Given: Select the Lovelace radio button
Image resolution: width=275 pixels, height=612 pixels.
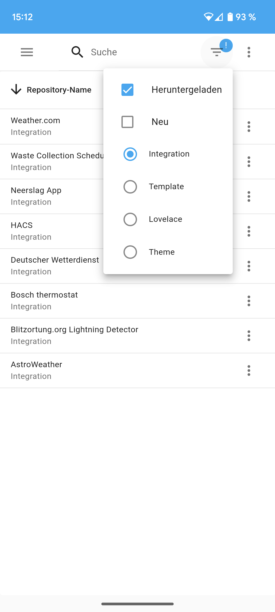Looking at the screenshot, I should click(x=130, y=219).
